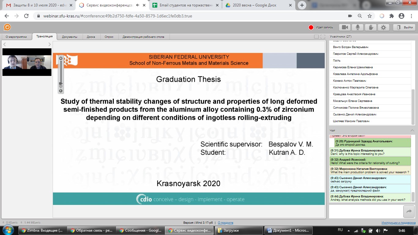Click Рудницкий's 9:29 chat message
The image size is (418, 235).
pos(372,143)
